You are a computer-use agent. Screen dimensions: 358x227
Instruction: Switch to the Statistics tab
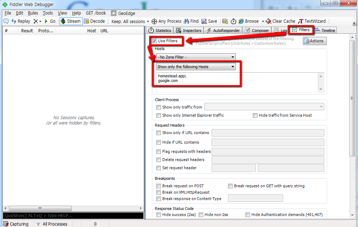[x=159, y=30]
